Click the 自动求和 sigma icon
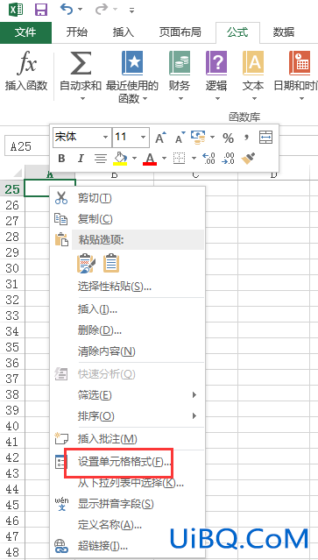The image size is (318, 560). pos(81,63)
